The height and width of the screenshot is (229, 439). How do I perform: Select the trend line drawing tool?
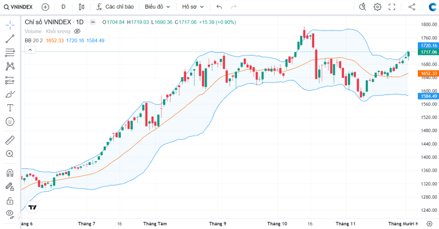(x=10, y=39)
